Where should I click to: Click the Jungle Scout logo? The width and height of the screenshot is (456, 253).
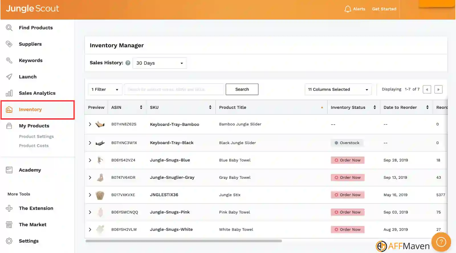(32, 9)
